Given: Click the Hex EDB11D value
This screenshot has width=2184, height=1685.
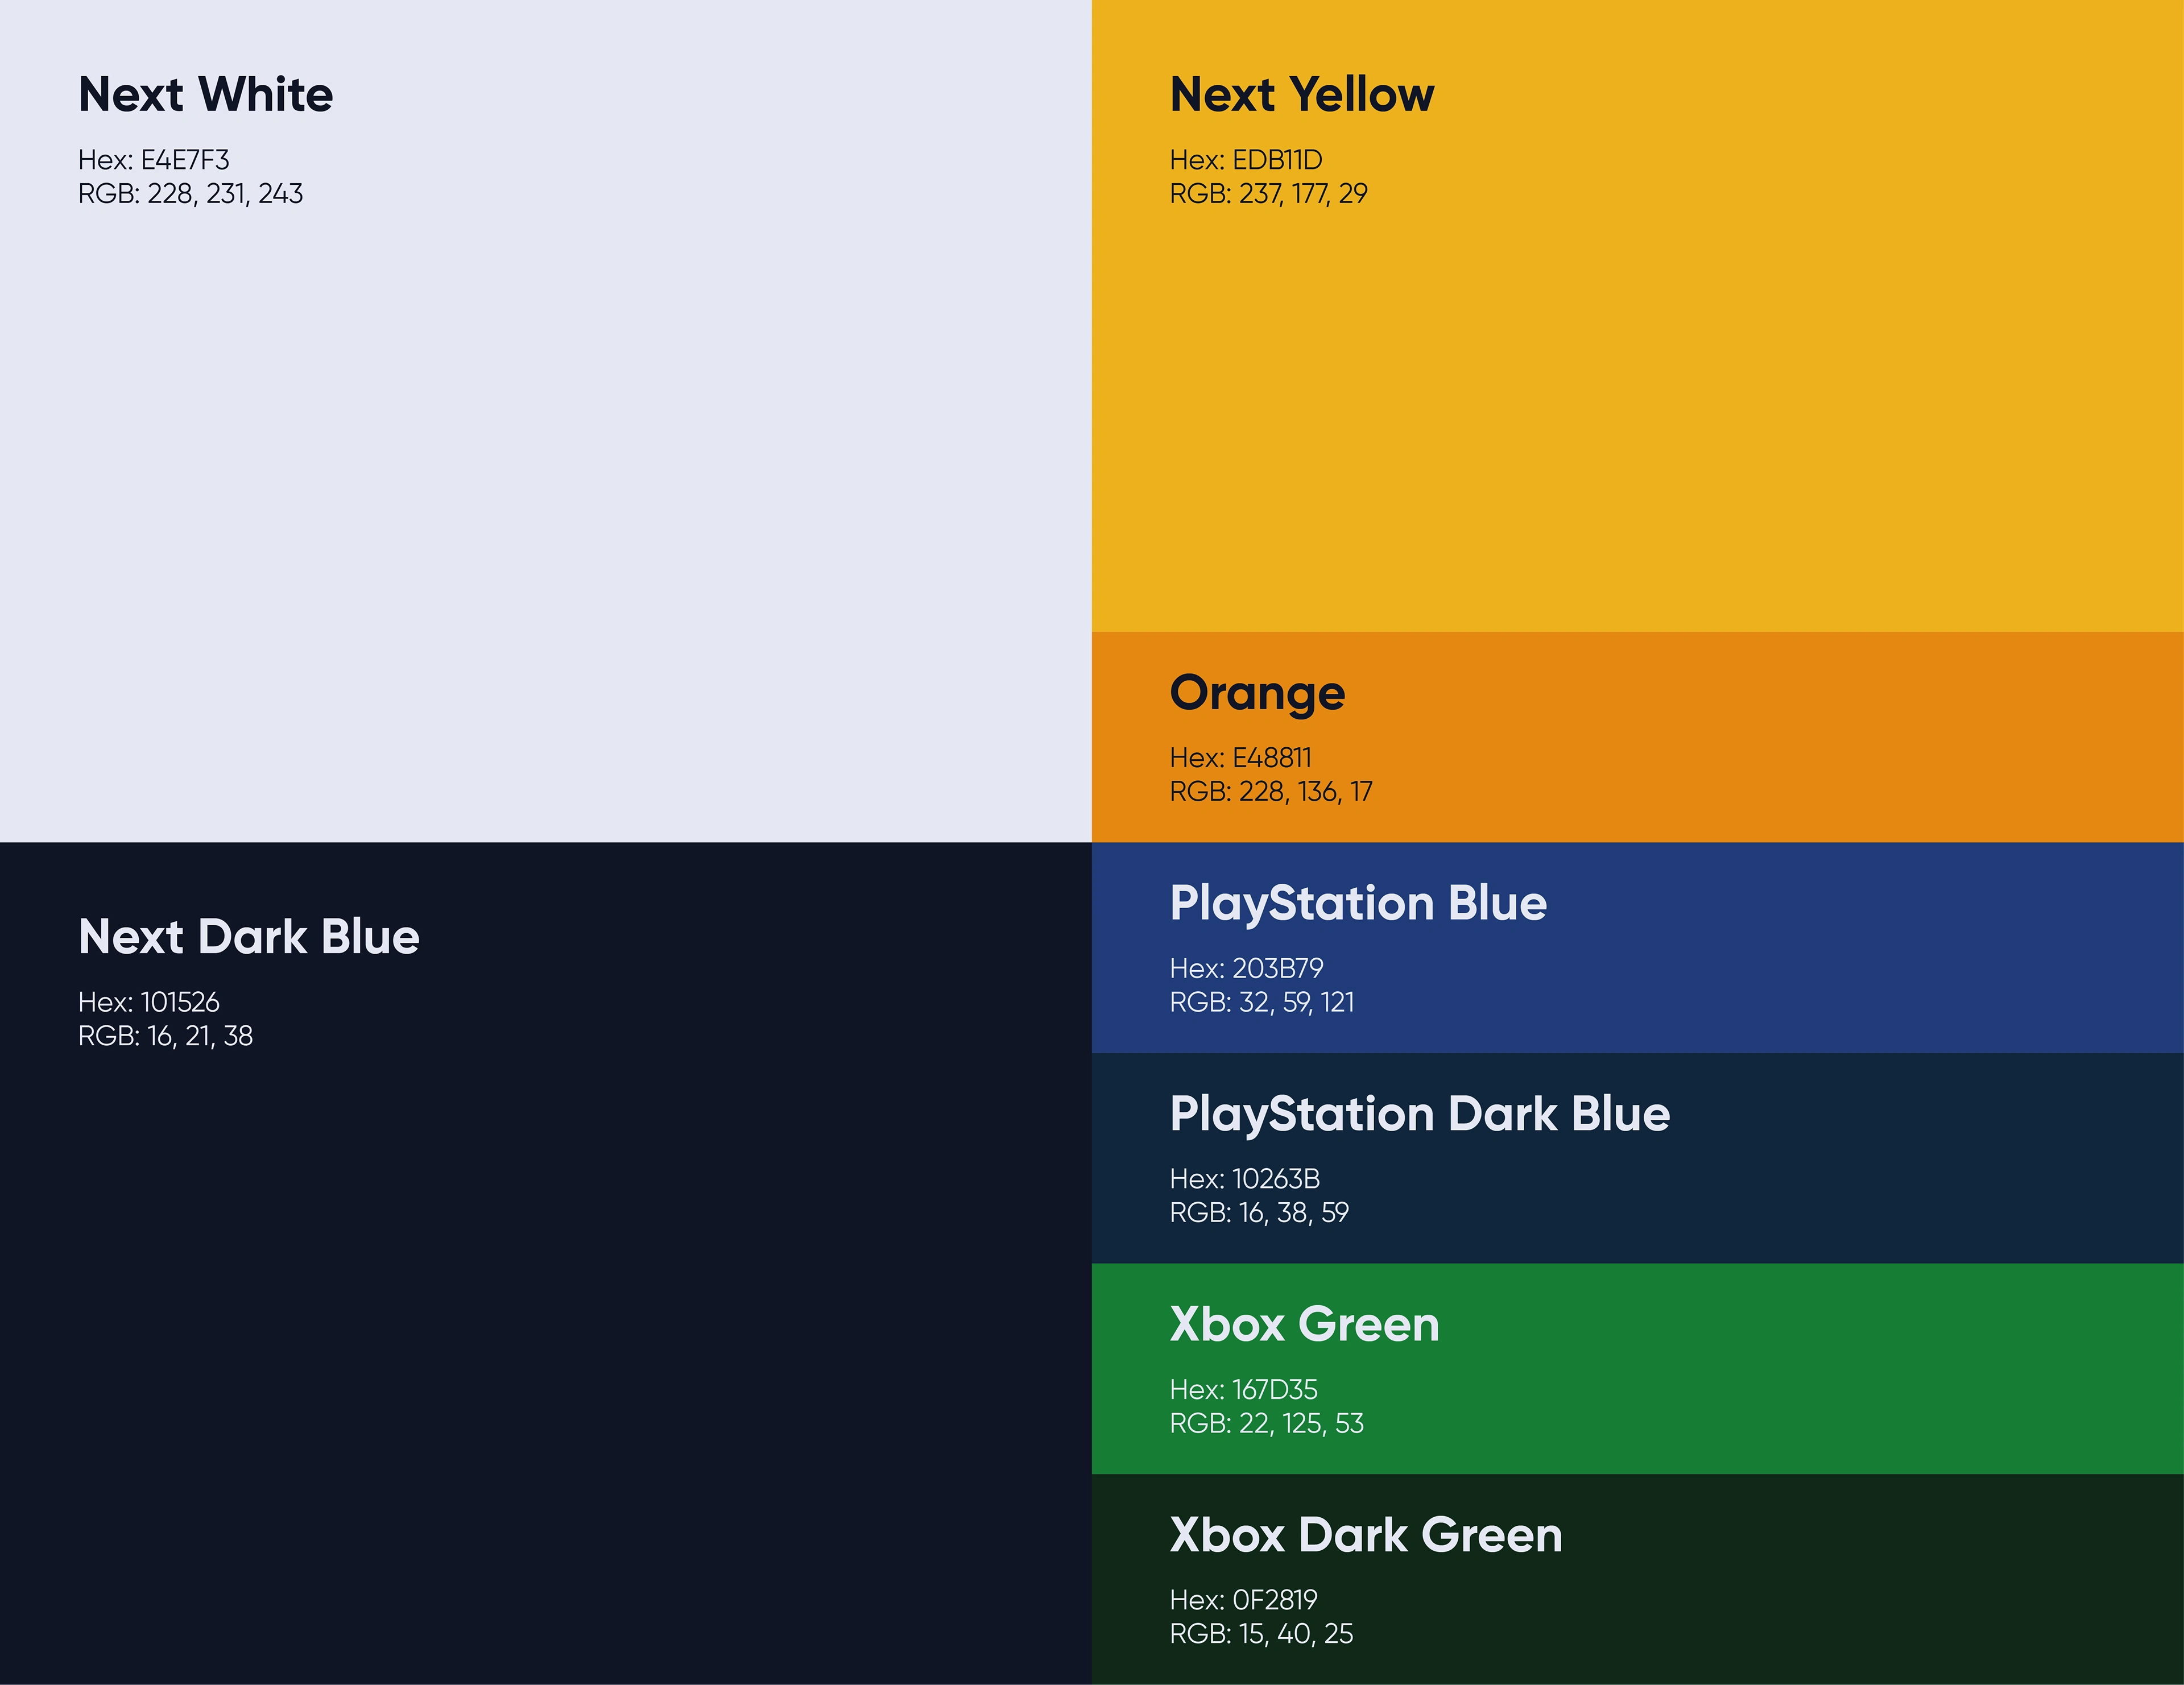Looking at the screenshot, I should 1246,160.
